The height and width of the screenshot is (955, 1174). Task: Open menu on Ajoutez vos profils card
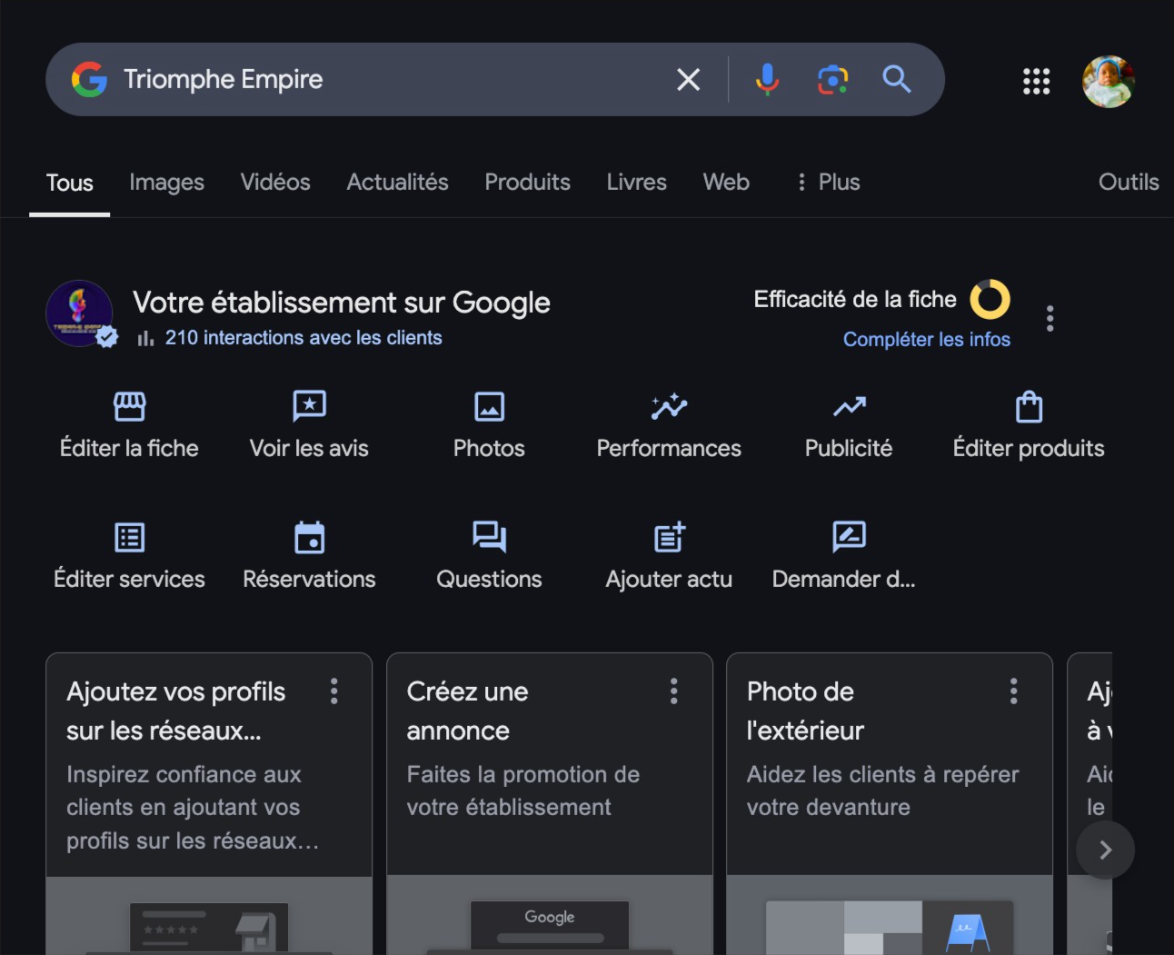[x=334, y=691]
